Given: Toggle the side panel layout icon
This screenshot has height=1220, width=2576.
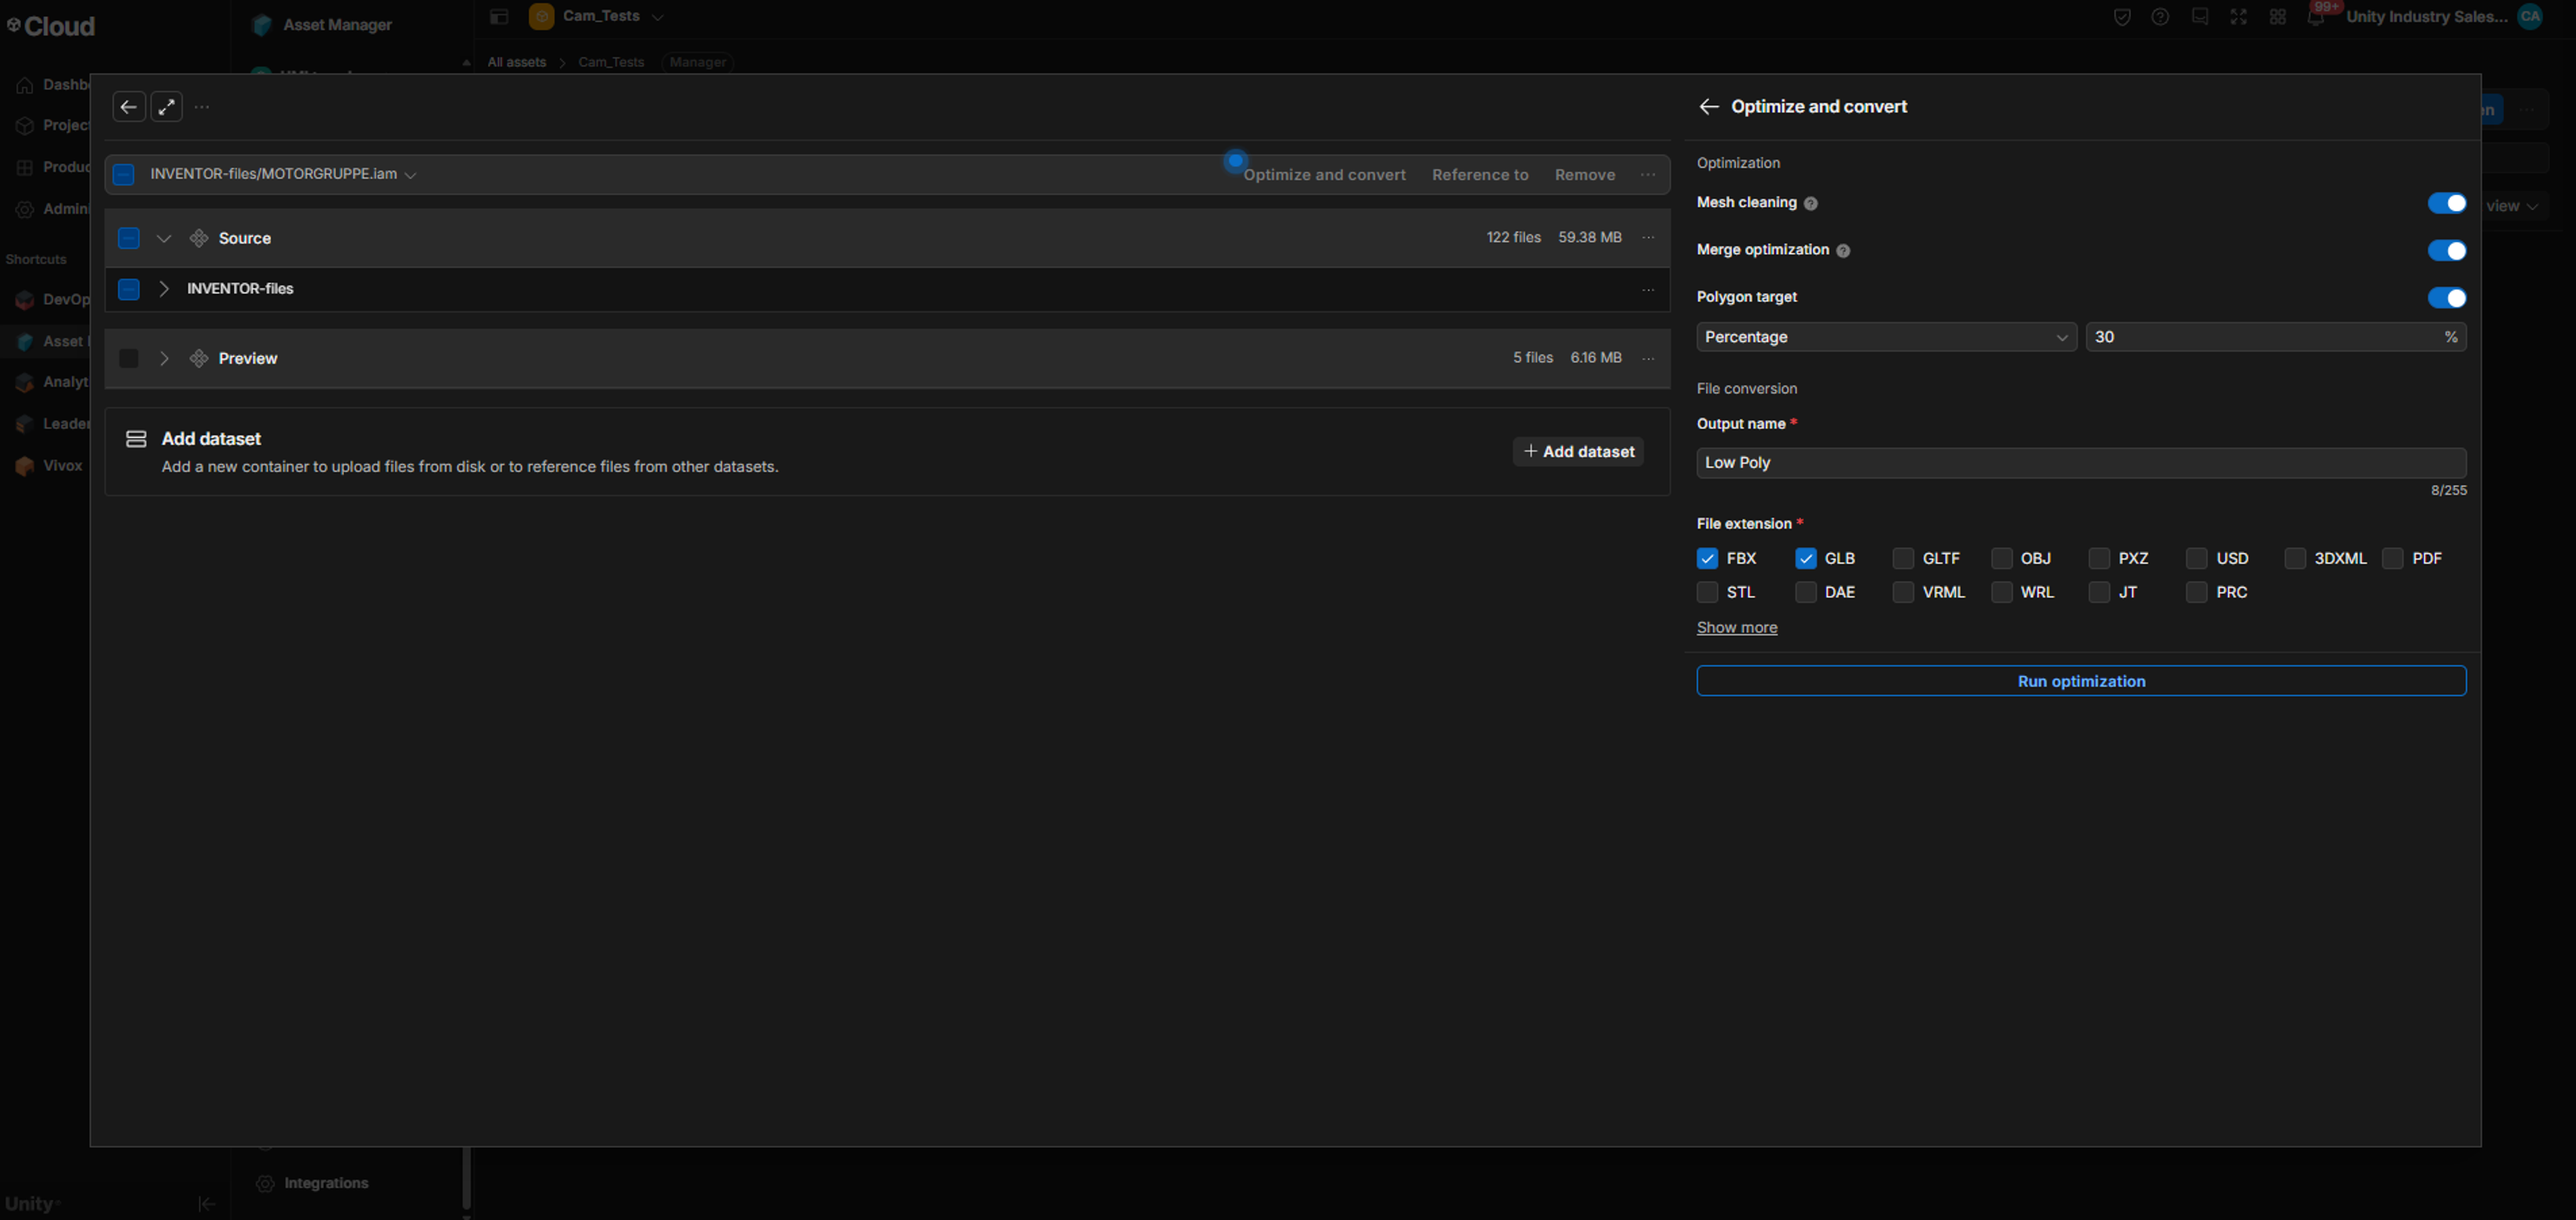Looking at the screenshot, I should point(499,17).
